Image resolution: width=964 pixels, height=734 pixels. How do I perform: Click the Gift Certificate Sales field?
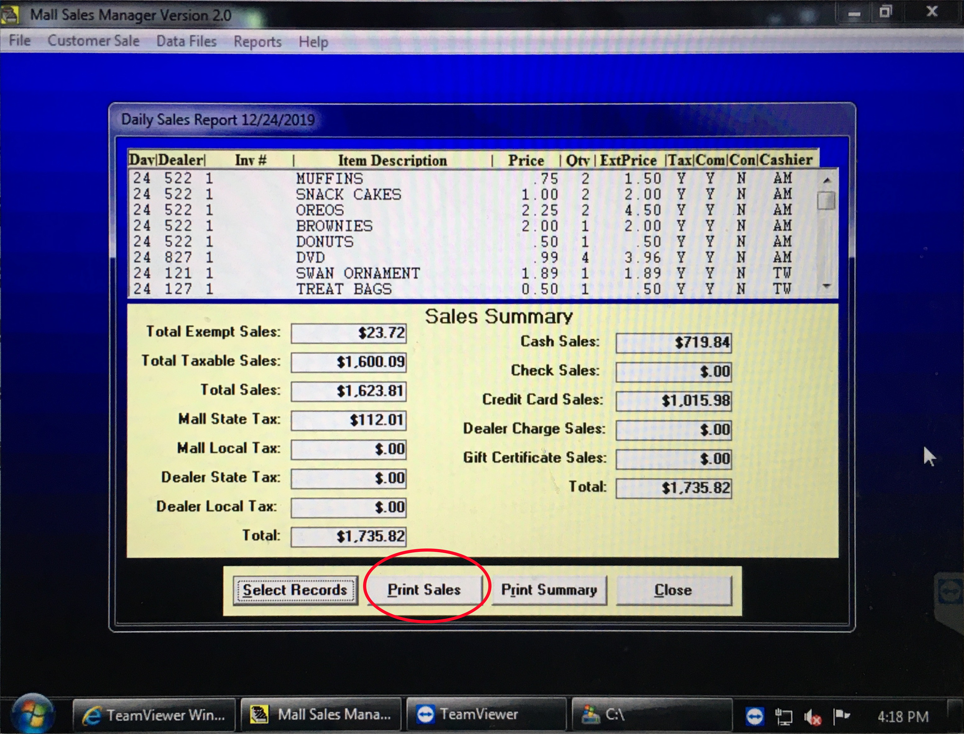tap(673, 459)
